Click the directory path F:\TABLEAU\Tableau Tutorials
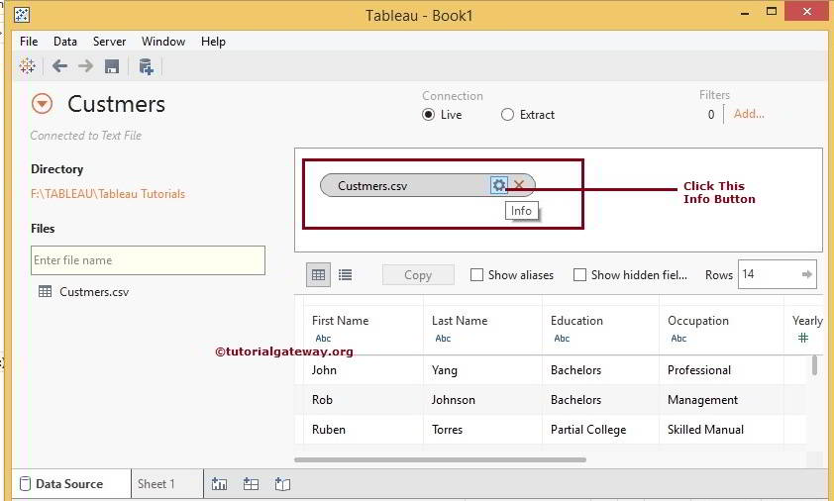The width and height of the screenshot is (834, 501). point(108,194)
